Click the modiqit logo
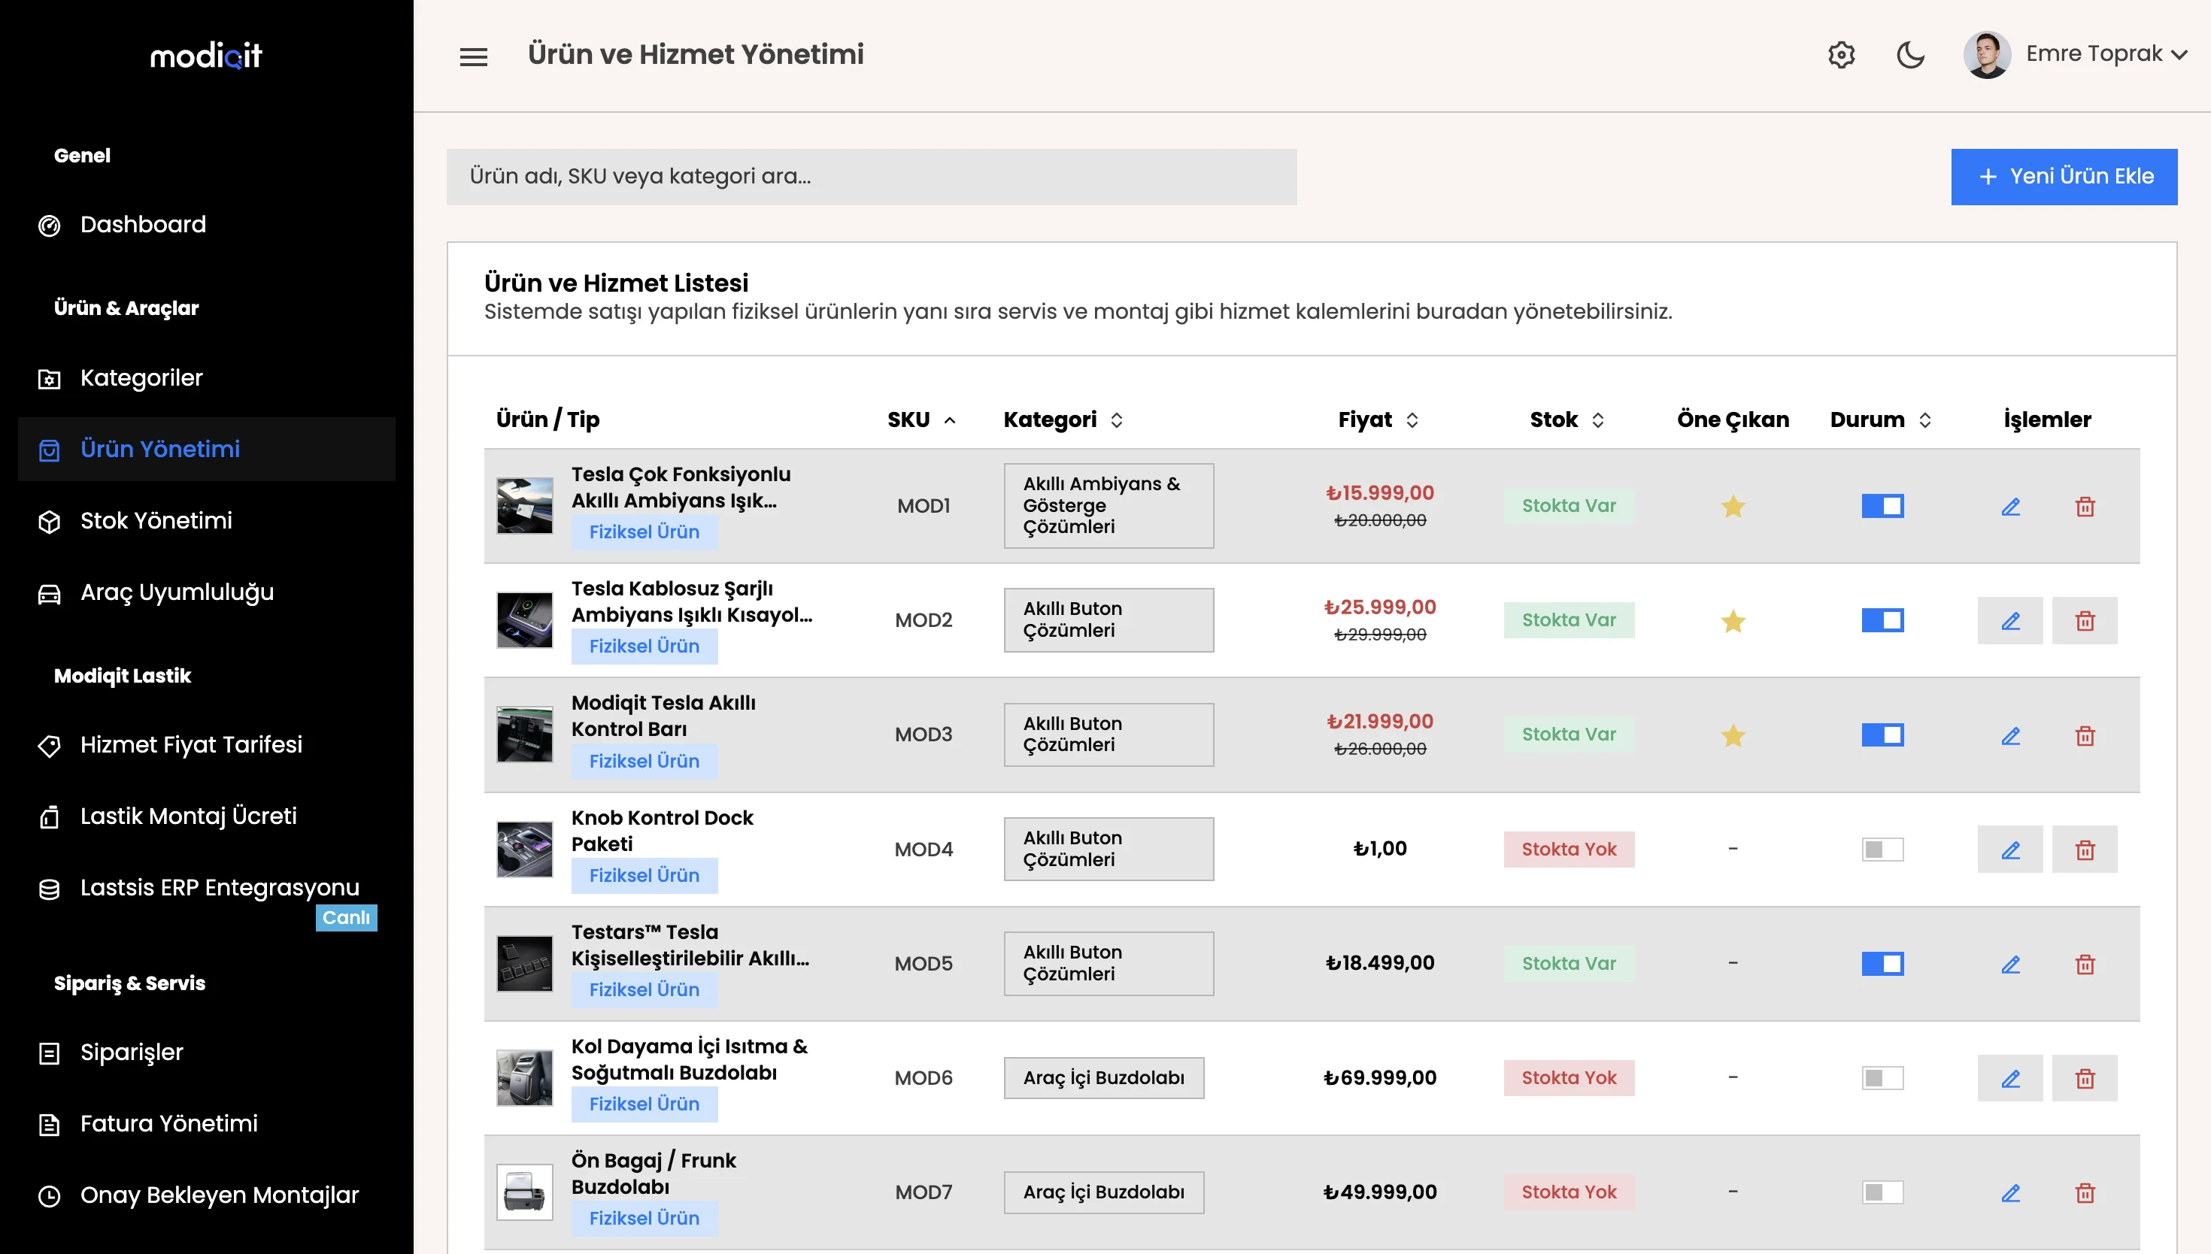 click(x=206, y=56)
